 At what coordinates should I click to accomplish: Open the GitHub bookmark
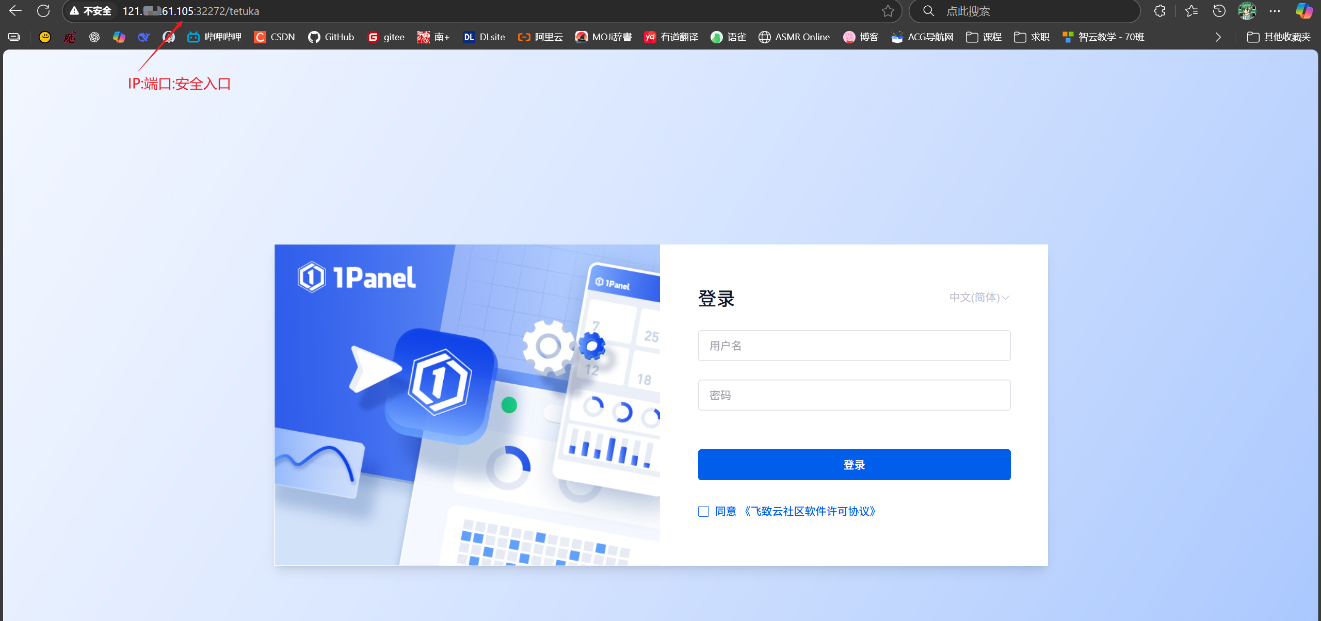point(330,37)
